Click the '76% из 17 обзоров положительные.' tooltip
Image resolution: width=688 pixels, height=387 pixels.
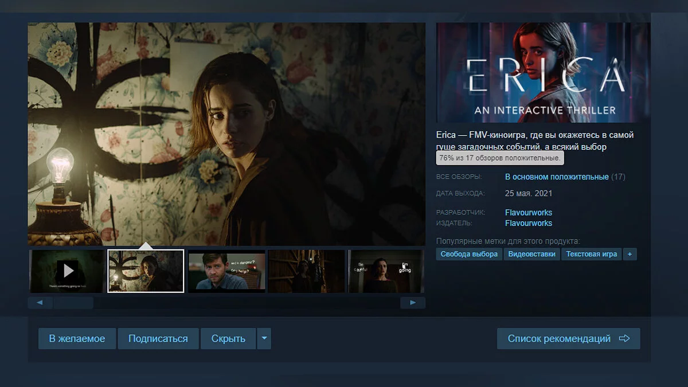pyautogui.click(x=500, y=158)
